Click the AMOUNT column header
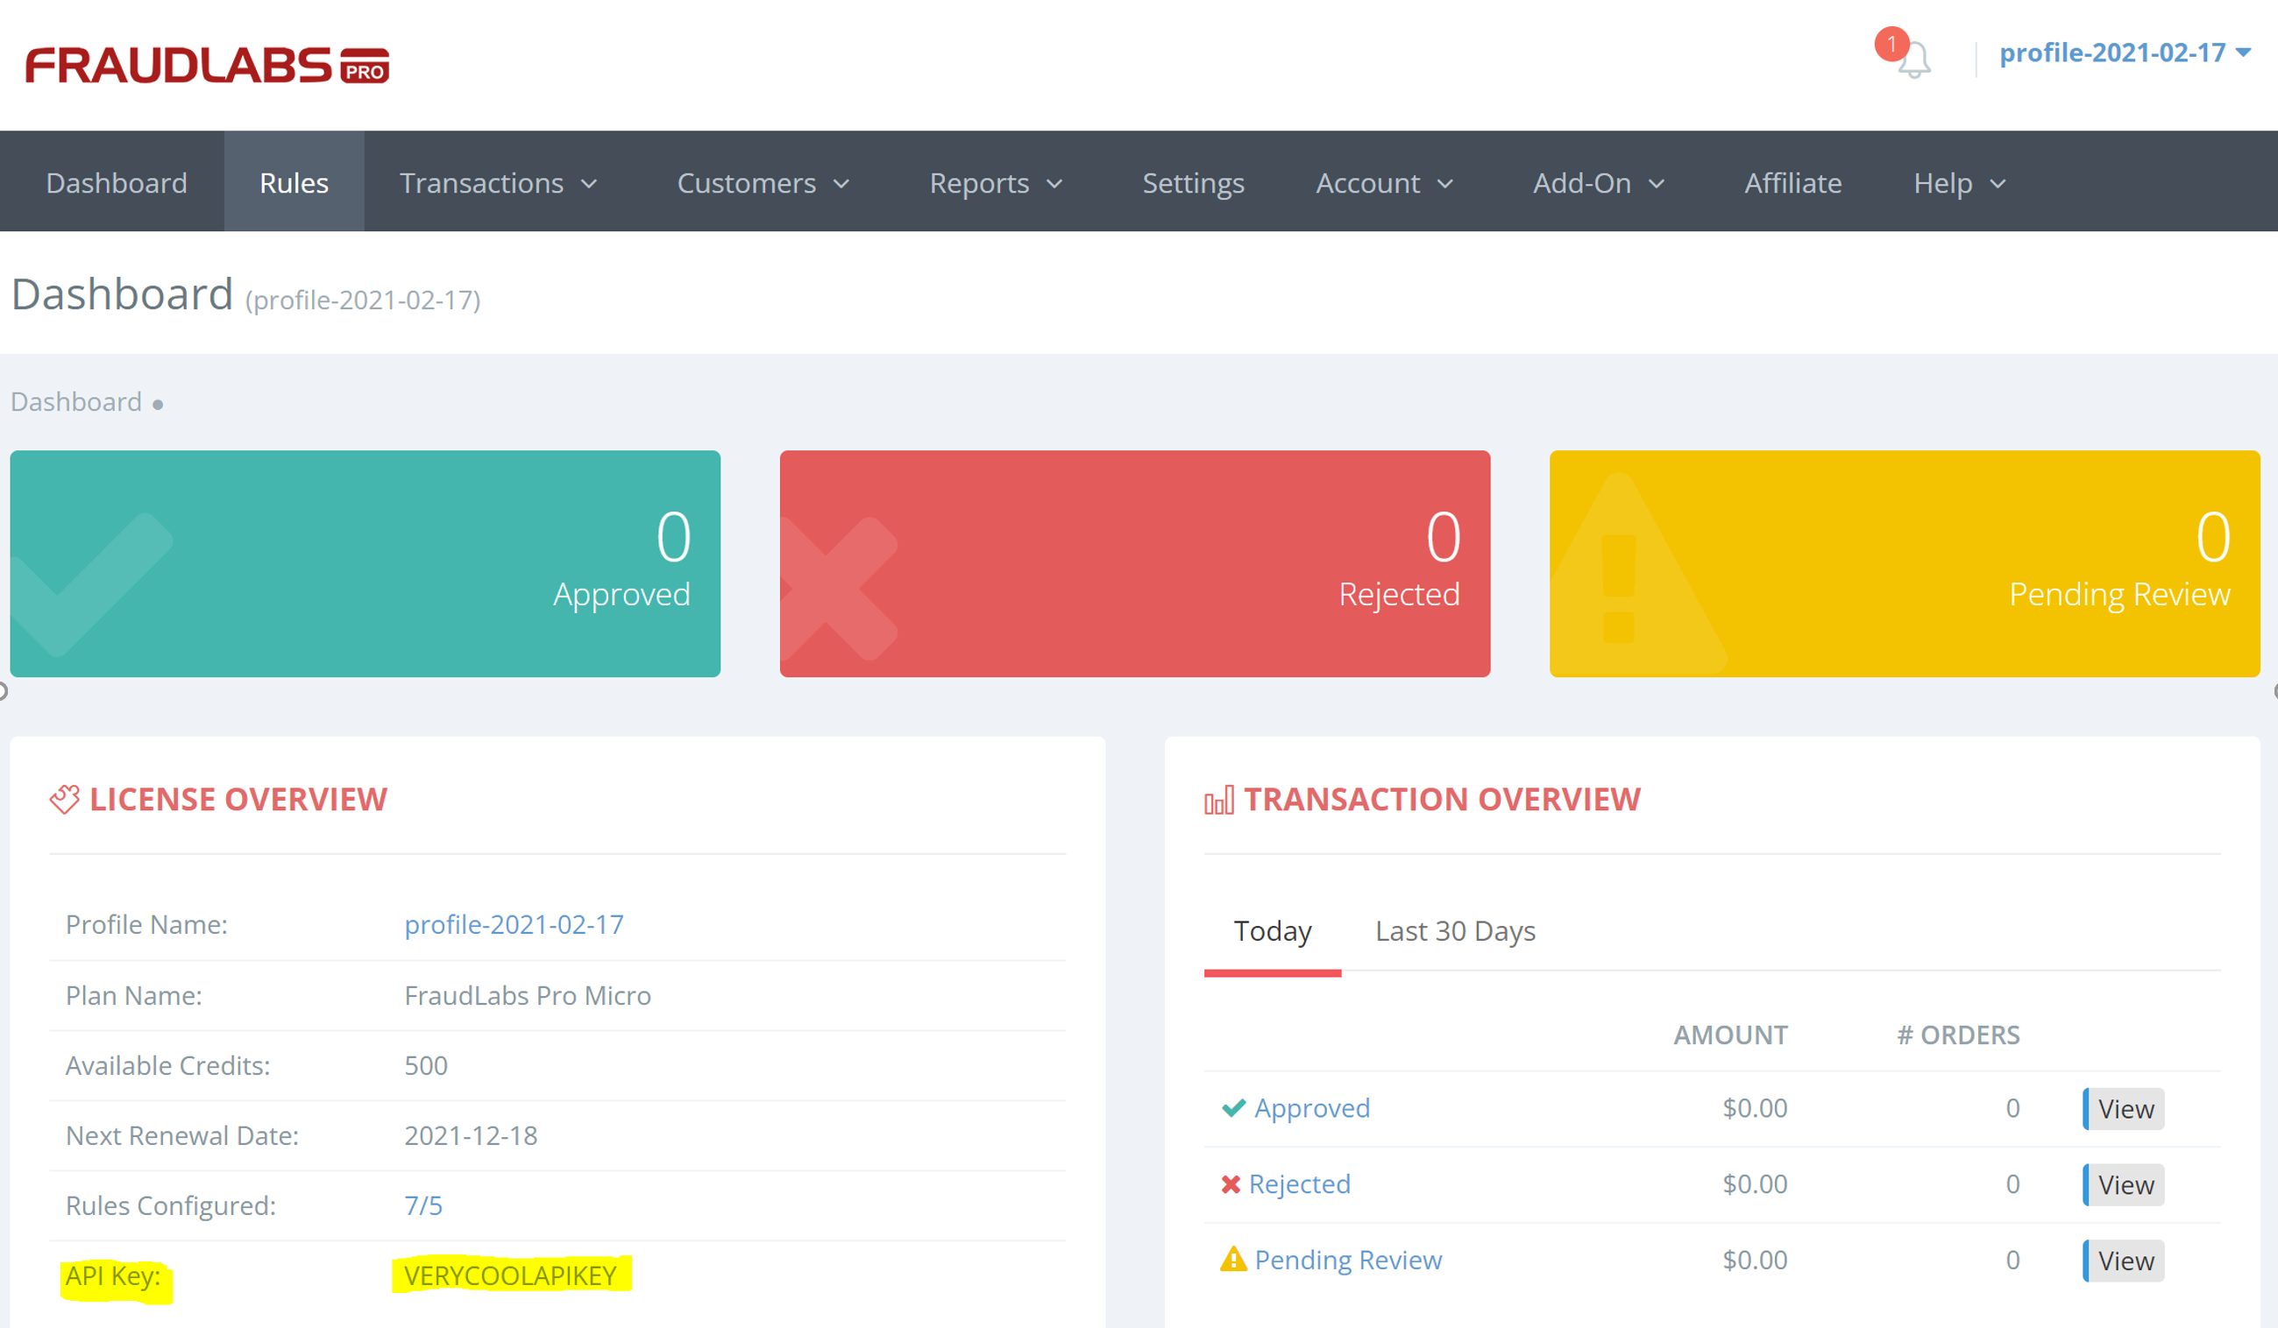Viewport: 2278px width, 1328px height. [1730, 1035]
